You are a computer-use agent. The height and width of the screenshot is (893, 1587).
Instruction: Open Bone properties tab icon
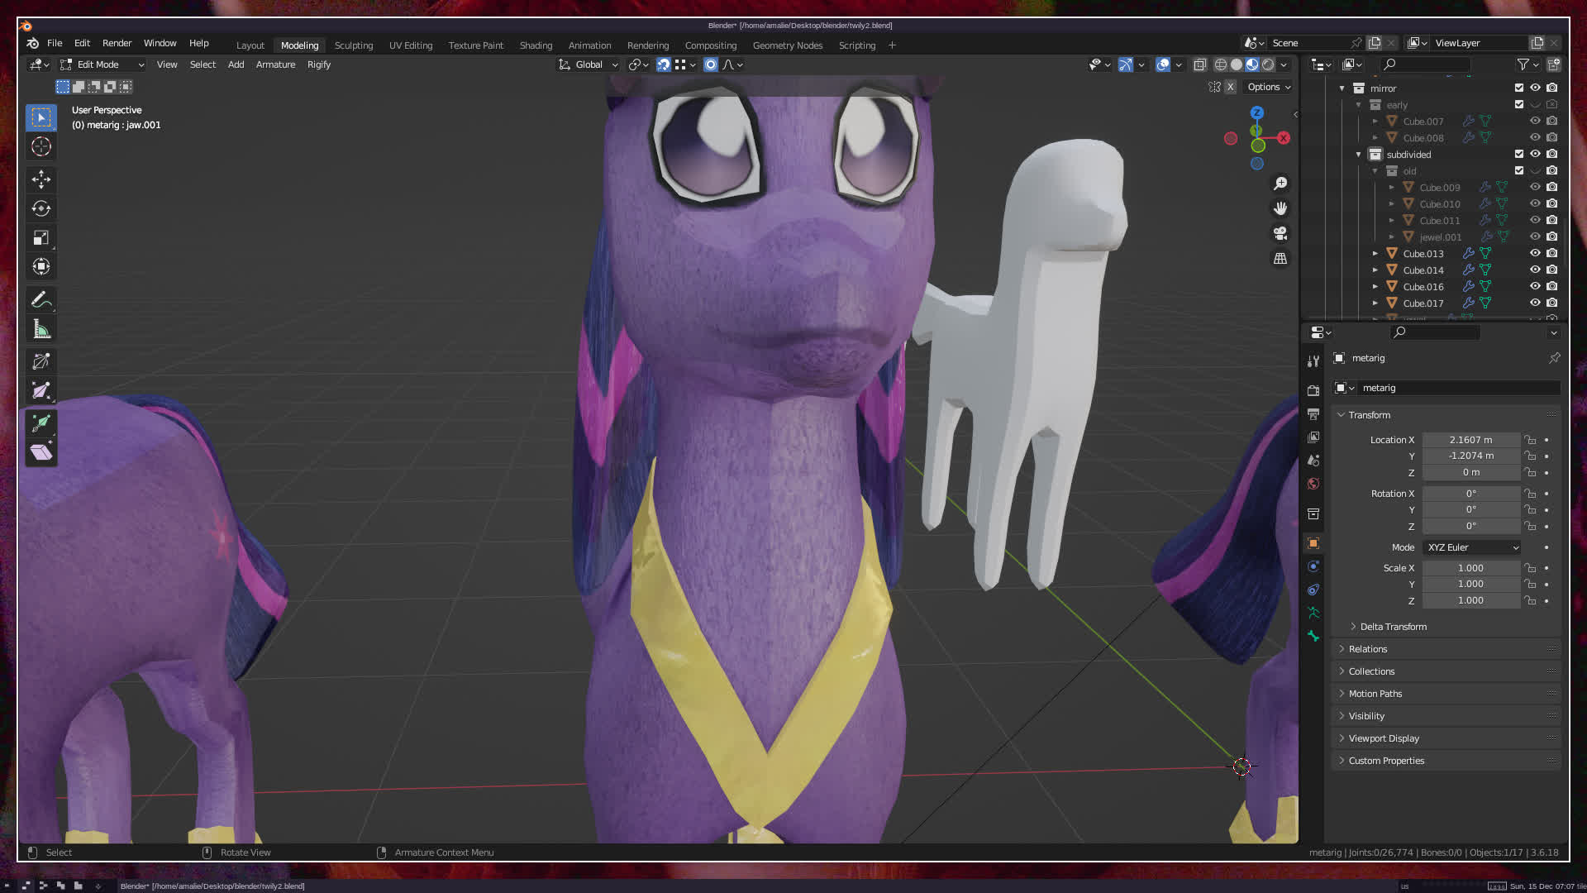tap(1313, 636)
